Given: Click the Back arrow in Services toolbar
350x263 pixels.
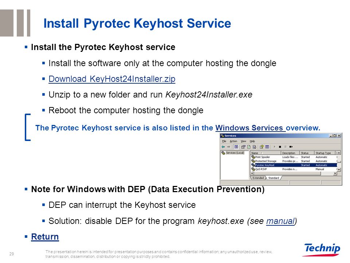Looking at the screenshot, I should (223, 147).
